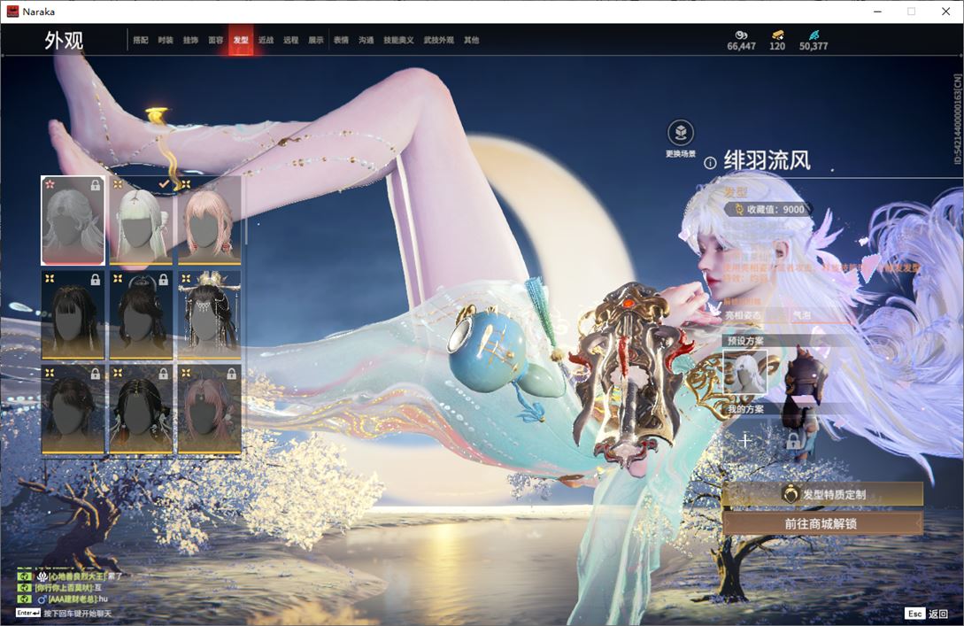
Task: Click the 我的方案 section header
Action: click(x=745, y=409)
